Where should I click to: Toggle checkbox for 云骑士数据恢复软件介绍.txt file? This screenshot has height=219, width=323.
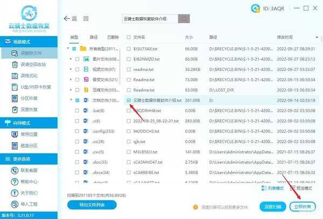click(x=128, y=100)
